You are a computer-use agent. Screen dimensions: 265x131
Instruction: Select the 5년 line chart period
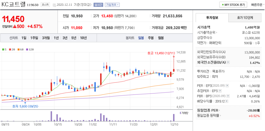point(74,38)
